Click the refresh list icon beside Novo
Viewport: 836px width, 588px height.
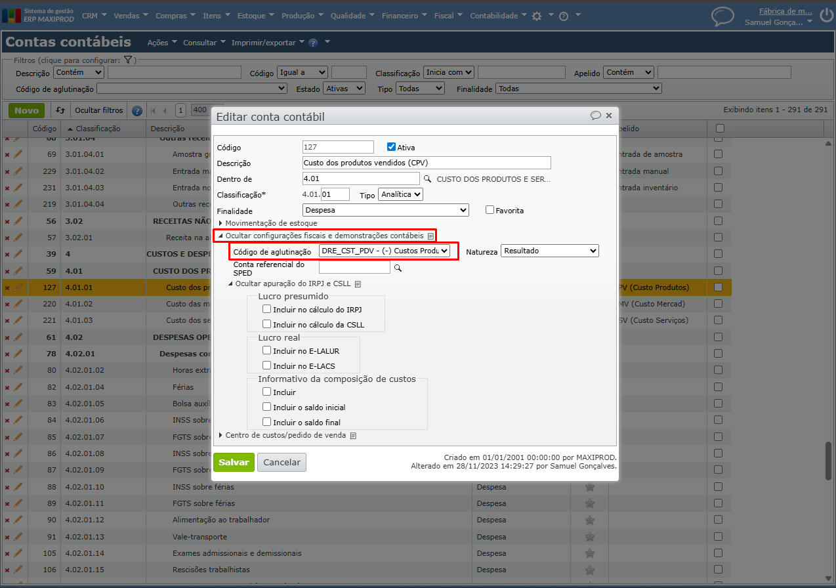coord(60,110)
